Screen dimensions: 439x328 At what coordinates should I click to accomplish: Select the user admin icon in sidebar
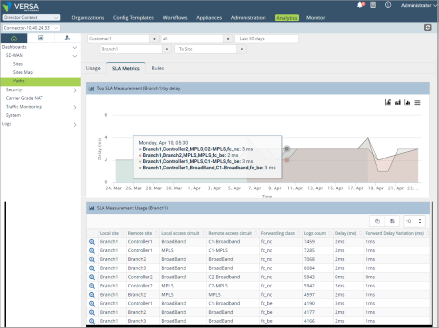(67, 38)
